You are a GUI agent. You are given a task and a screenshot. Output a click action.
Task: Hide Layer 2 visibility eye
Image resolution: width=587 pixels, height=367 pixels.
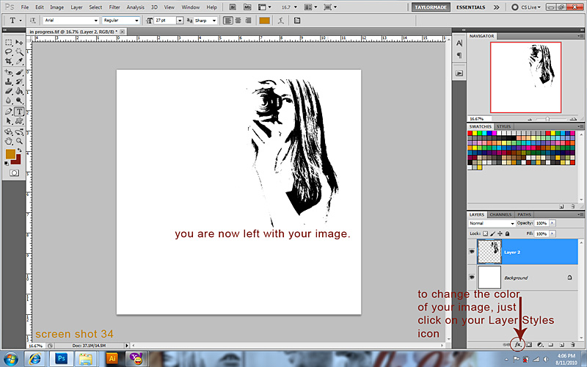tap(472, 252)
